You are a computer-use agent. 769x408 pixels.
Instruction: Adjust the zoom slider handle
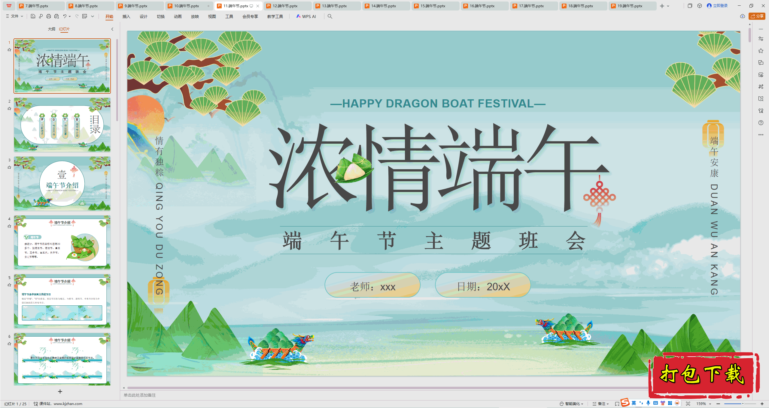click(743, 404)
